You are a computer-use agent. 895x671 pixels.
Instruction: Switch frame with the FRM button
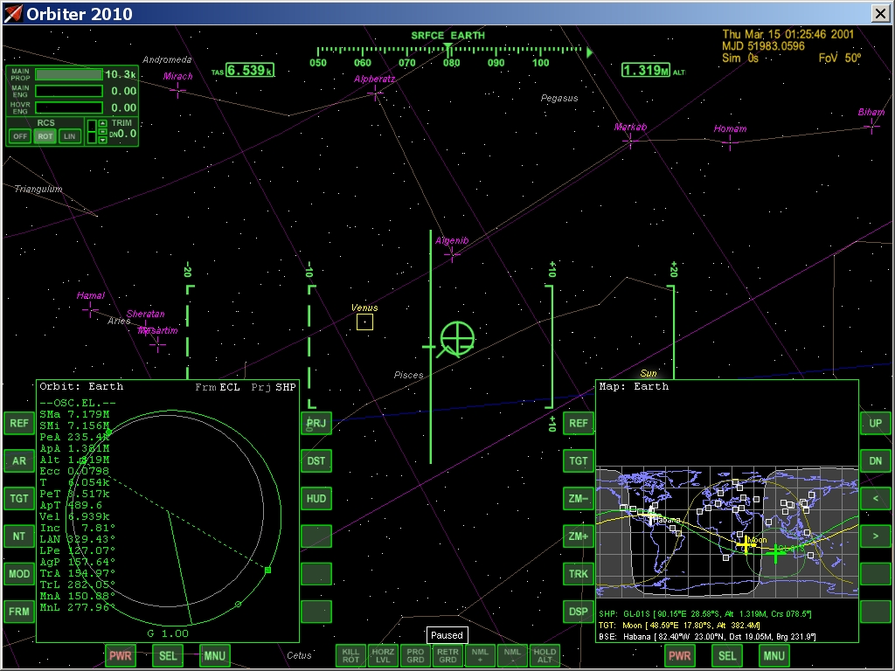[x=19, y=611]
